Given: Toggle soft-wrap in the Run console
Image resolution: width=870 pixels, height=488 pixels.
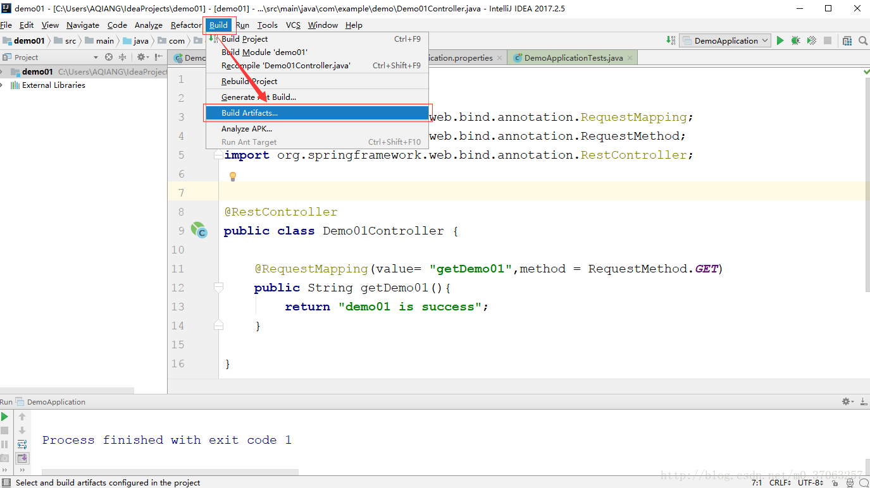Looking at the screenshot, I should tap(22, 444).
